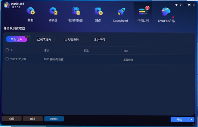Tick the checkbox for VX2PFPP_CN task
Image resolution: width=198 pixels, height=127 pixels.
7,59
